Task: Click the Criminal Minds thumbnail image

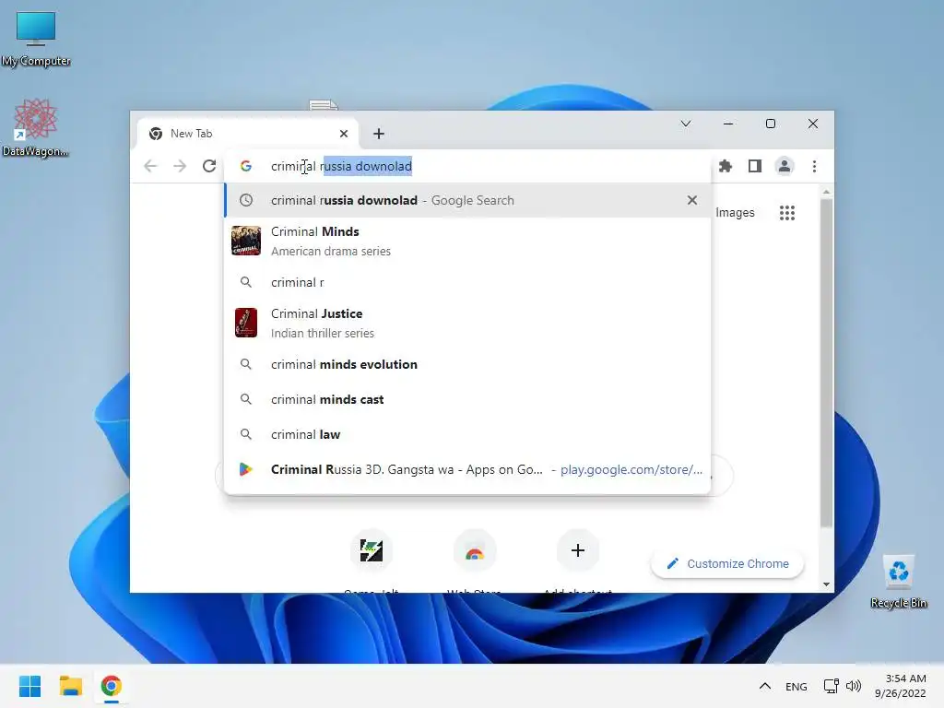Action: (x=246, y=241)
